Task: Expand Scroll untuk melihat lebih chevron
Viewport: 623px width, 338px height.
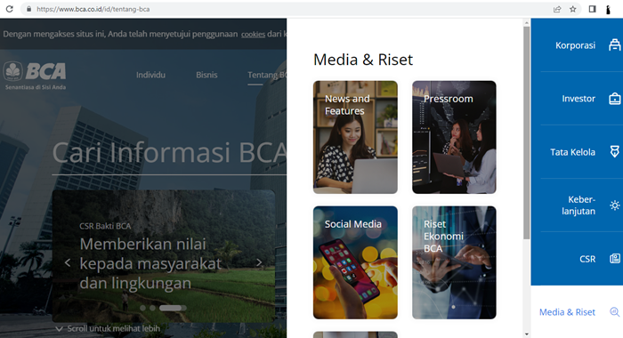Action: 60,329
